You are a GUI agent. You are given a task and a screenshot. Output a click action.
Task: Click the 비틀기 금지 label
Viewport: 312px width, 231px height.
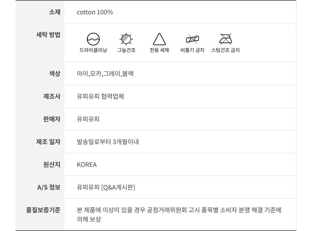point(192,50)
